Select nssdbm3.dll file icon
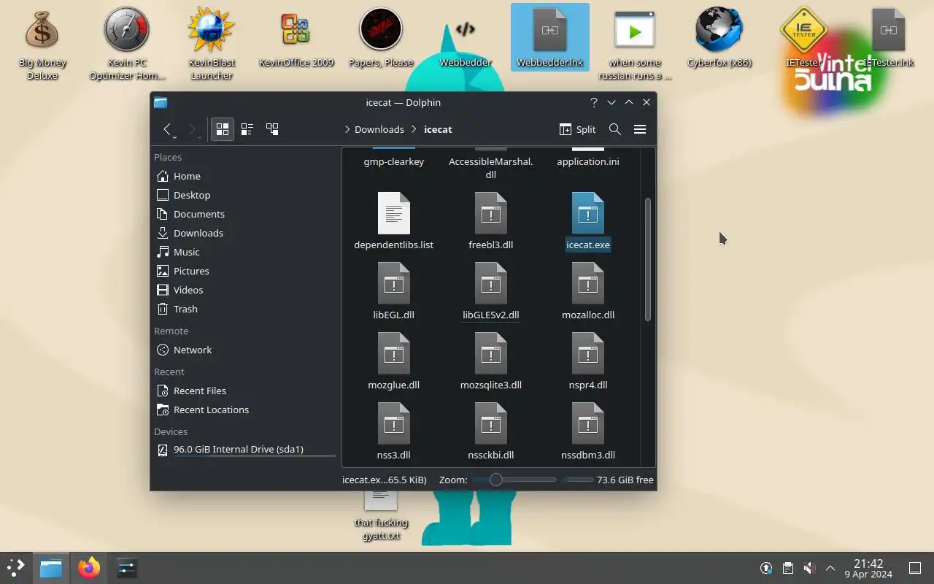934x584 pixels. point(588,423)
